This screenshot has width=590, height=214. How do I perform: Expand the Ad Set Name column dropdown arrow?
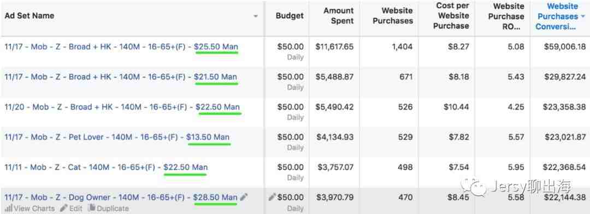coord(256,16)
